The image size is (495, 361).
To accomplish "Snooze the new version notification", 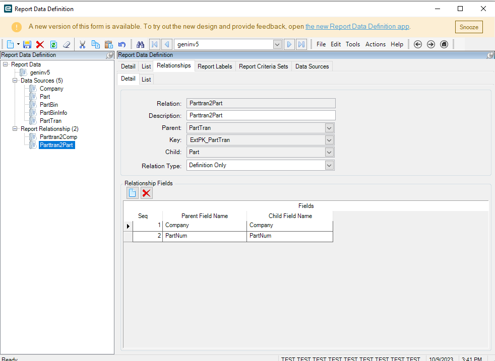I will coord(468,27).
